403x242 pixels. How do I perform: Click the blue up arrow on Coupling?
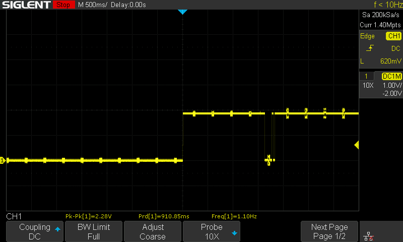click(57, 229)
